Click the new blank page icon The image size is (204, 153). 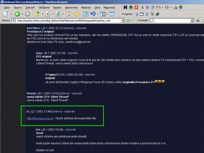(5, 14)
